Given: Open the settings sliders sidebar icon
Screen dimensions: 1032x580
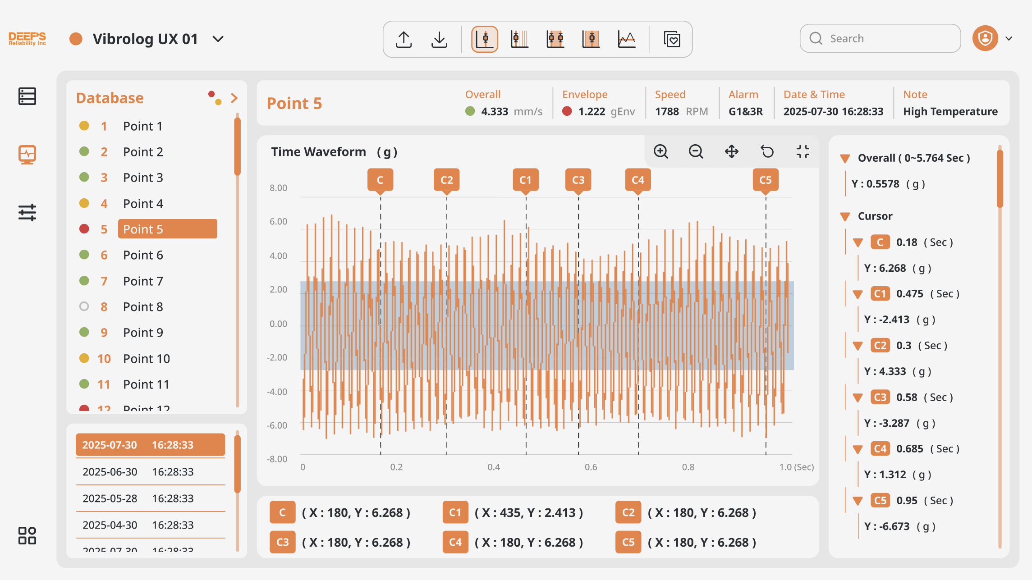Looking at the screenshot, I should tap(28, 212).
